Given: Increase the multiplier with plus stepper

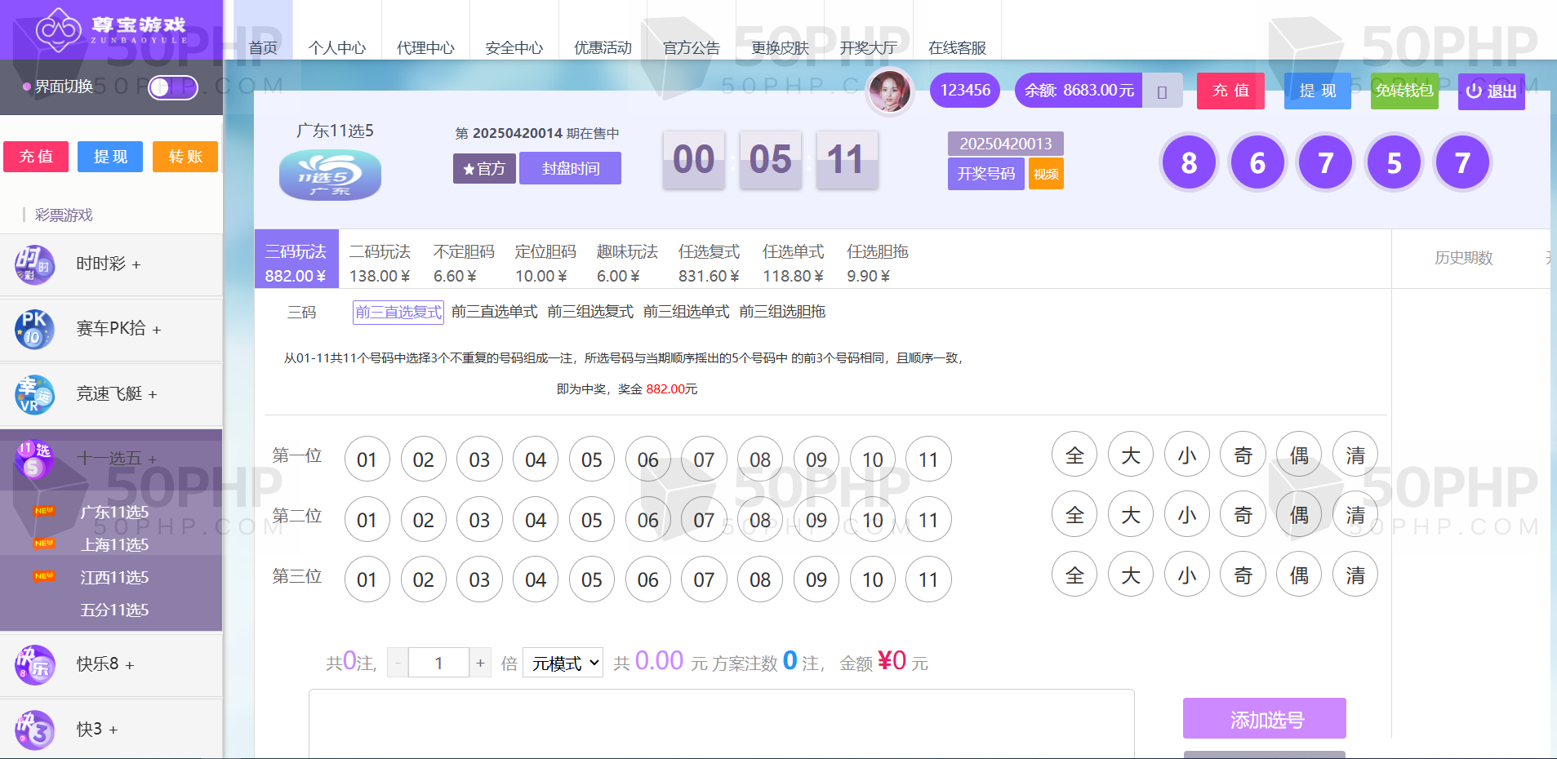Looking at the screenshot, I should coord(480,663).
